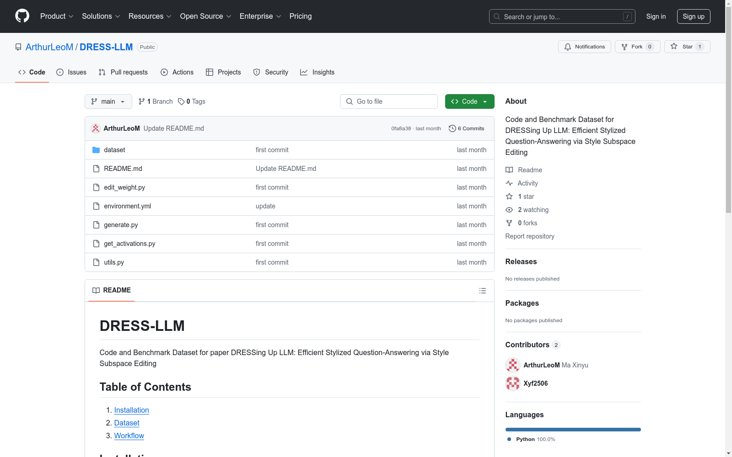The width and height of the screenshot is (732, 457).
Task: Open the main branch selector dropdown
Action: coord(108,101)
